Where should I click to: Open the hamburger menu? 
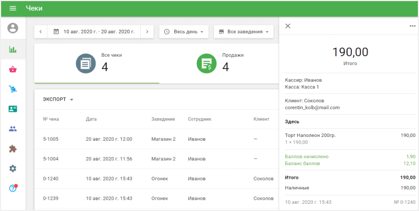pos(12,8)
